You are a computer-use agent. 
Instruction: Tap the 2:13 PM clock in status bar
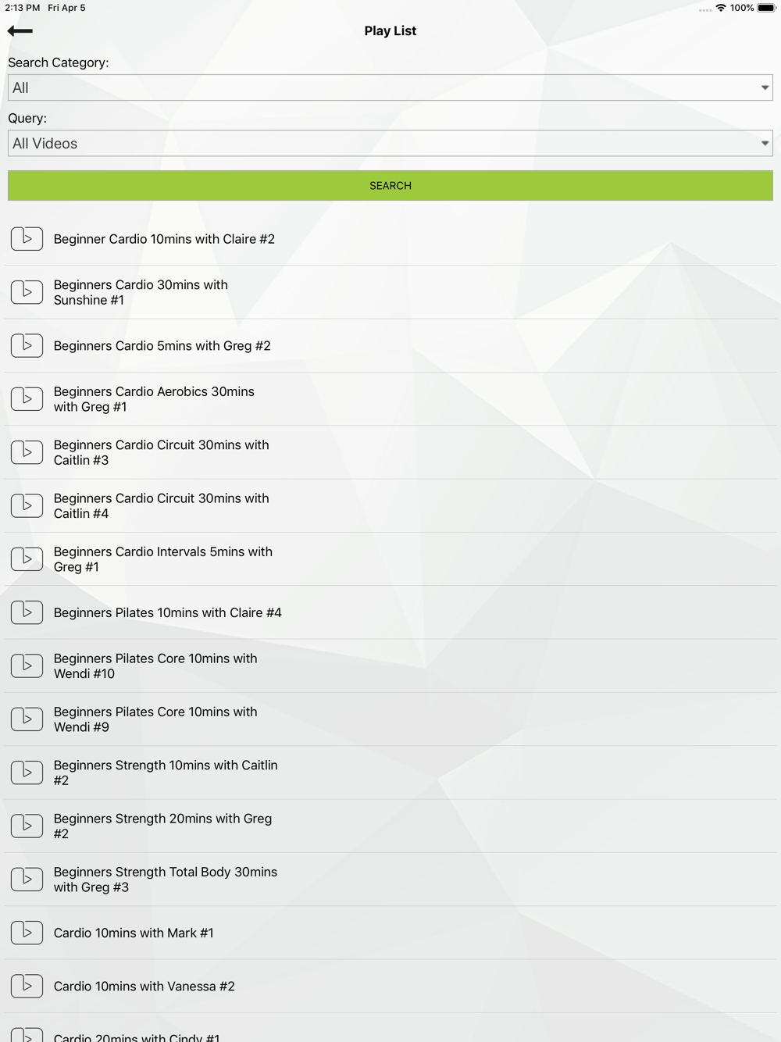(x=22, y=8)
